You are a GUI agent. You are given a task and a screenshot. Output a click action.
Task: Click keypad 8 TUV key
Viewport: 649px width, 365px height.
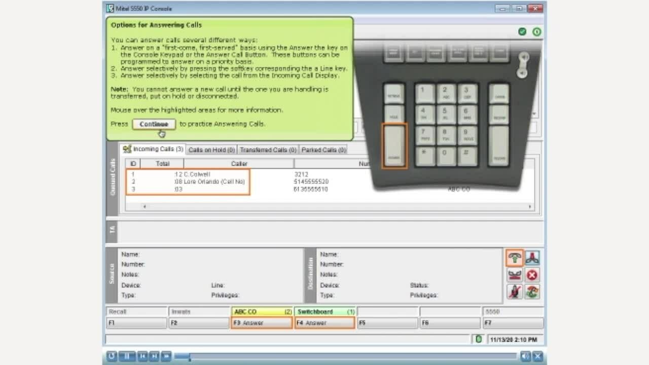pos(446,135)
